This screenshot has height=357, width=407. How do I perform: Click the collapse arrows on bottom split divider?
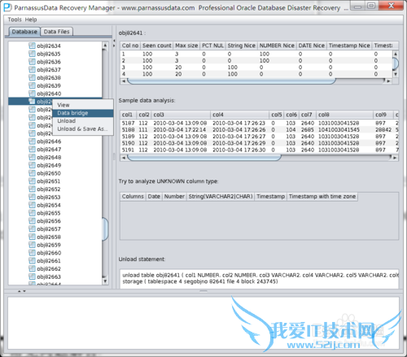[22, 291]
